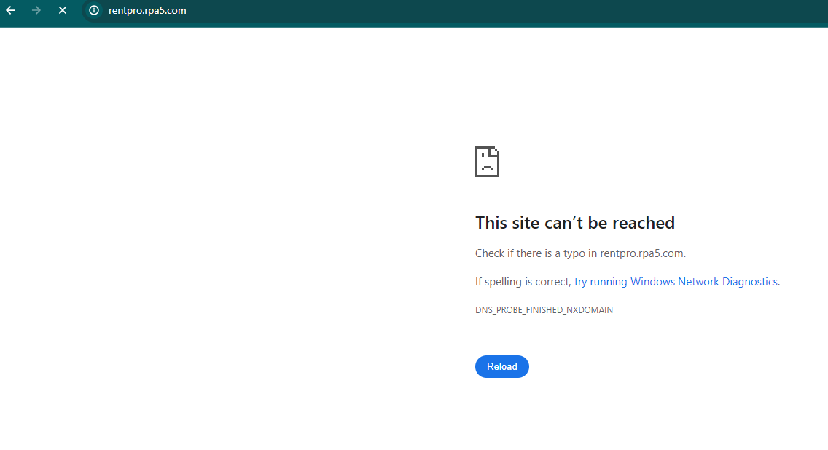Open site information via the circled info icon

pyautogui.click(x=93, y=10)
